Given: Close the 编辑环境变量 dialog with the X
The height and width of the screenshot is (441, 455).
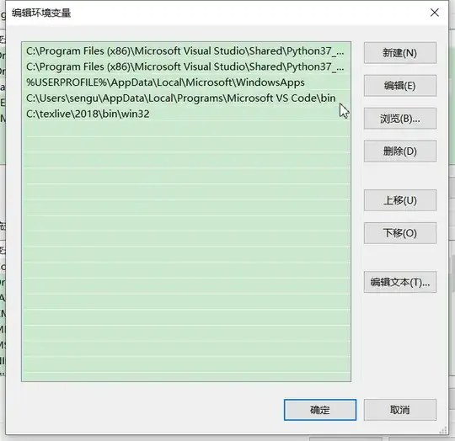Looking at the screenshot, I should click(435, 13).
